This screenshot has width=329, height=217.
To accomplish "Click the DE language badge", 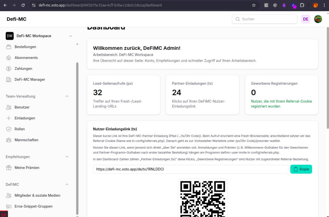I will click(x=306, y=19).
